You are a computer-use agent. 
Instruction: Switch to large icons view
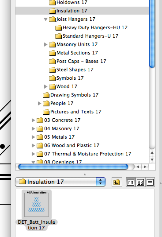(130, 182)
